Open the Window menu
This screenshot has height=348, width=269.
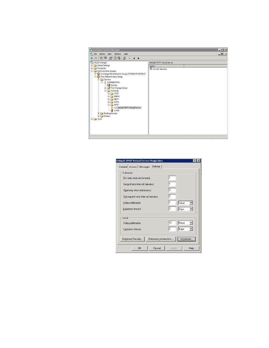[x=118, y=54]
